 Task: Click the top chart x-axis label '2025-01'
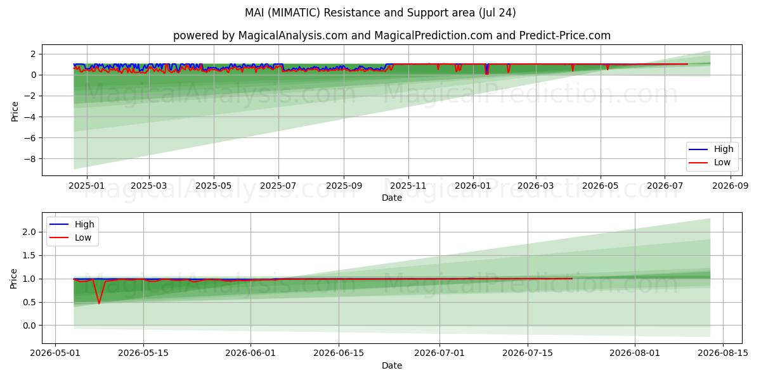click(86, 186)
